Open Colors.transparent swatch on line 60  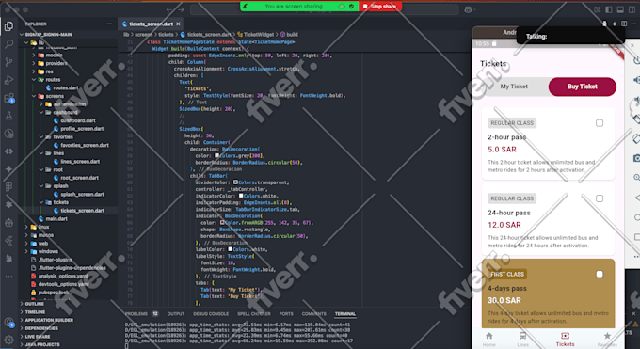[x=235, y=182]
